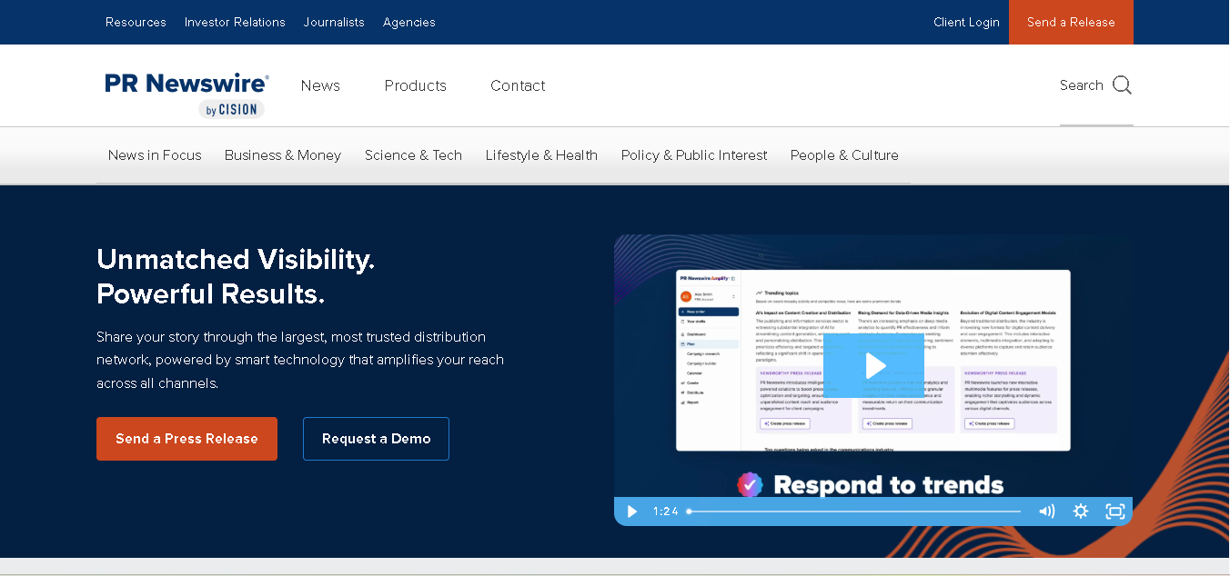Click the PR Newswire by Cision logo
This screenshot has width=1230, height=576.
click(187, 94)
